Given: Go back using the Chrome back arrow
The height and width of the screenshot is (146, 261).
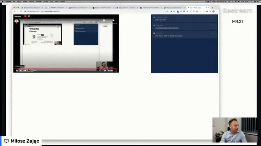Looking at the screenshot, I should tap(15, 11).
